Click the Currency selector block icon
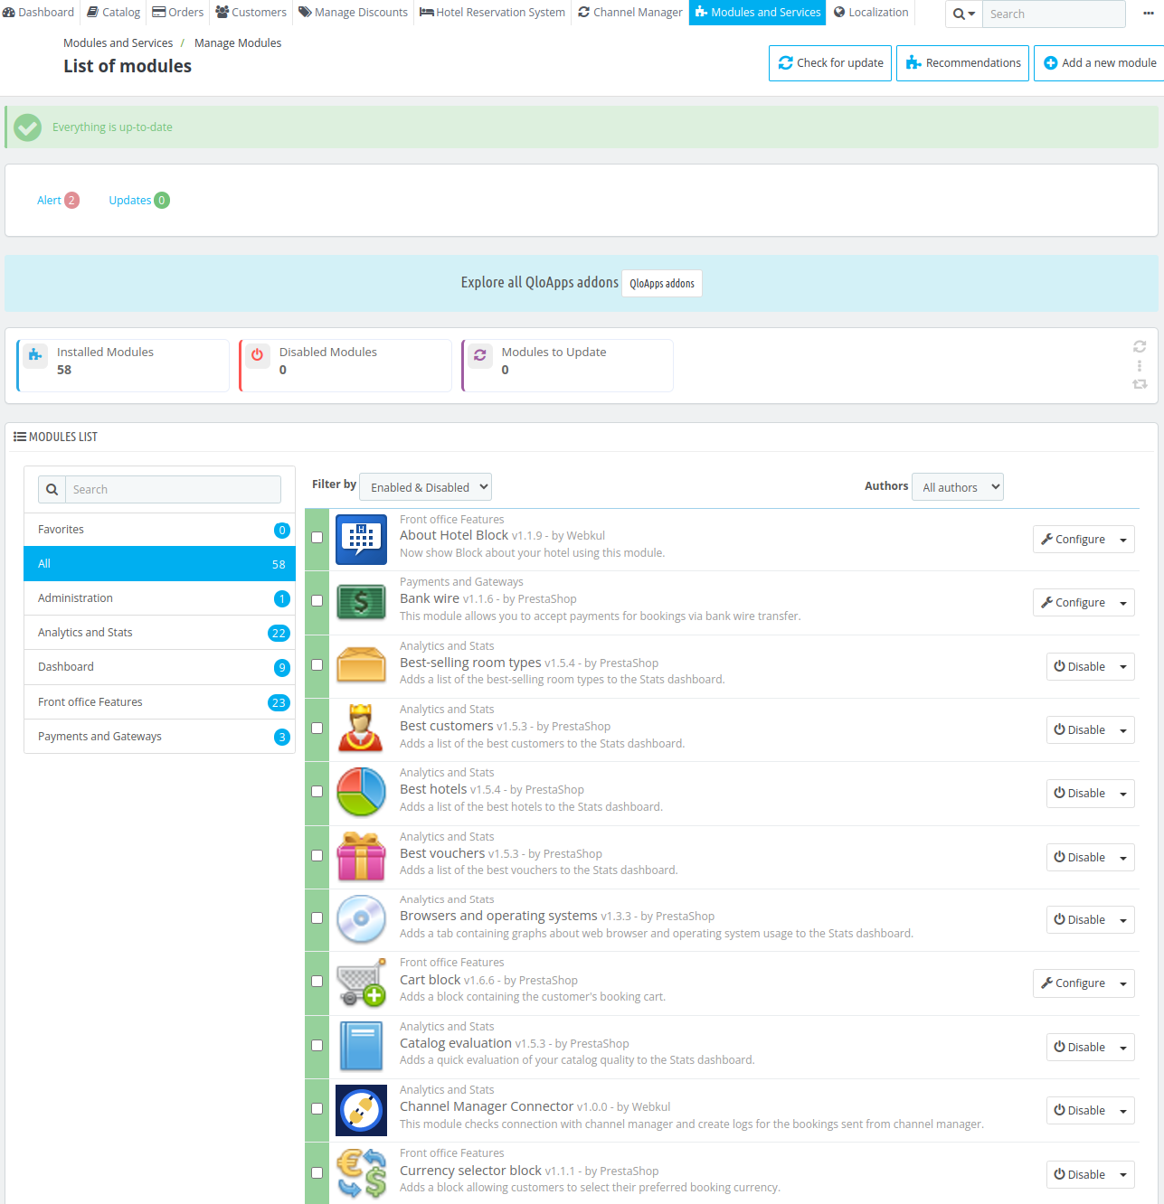The height and width of the screenshot is (1204, 1164). [361, 1173]
